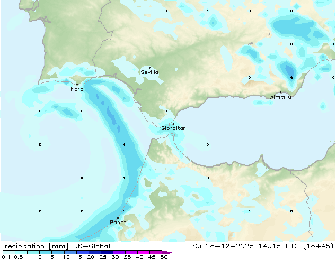Select the Gibraltar city marker dot
Viewport: 336px width, 259px height.
pos(173,124)
